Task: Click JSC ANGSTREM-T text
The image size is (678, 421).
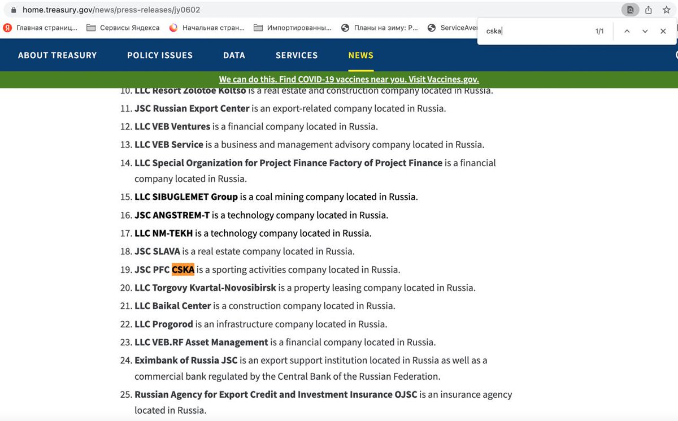Action: click(172, 215)
